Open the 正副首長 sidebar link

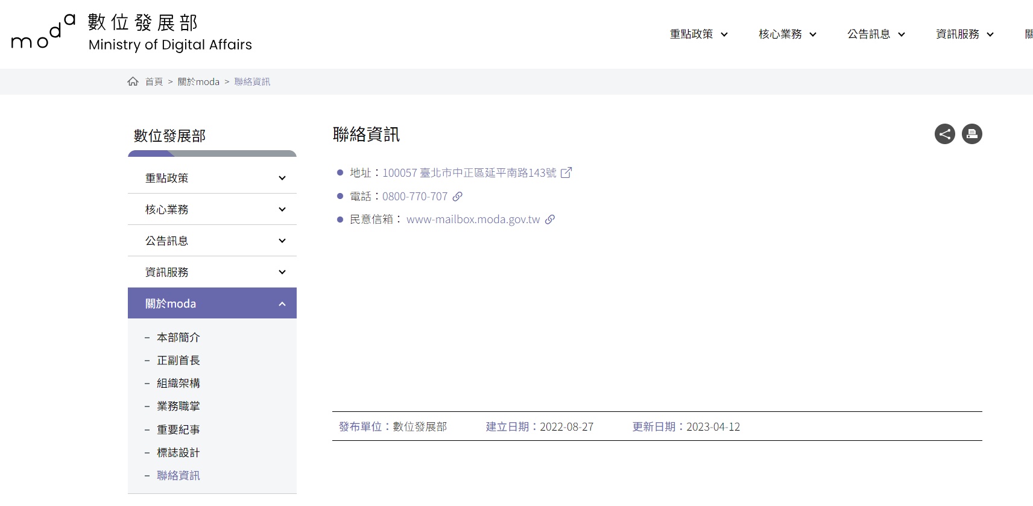click(178, 361)
